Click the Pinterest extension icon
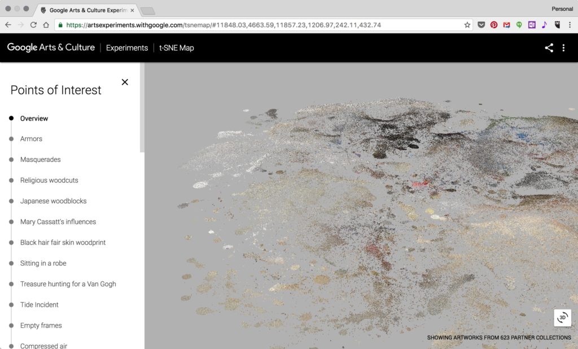Screen dimensions: 578x349 494,25
